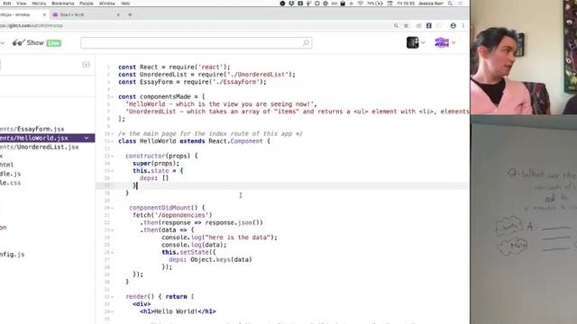Click the browser address bar URL

[x=32, y=26]
